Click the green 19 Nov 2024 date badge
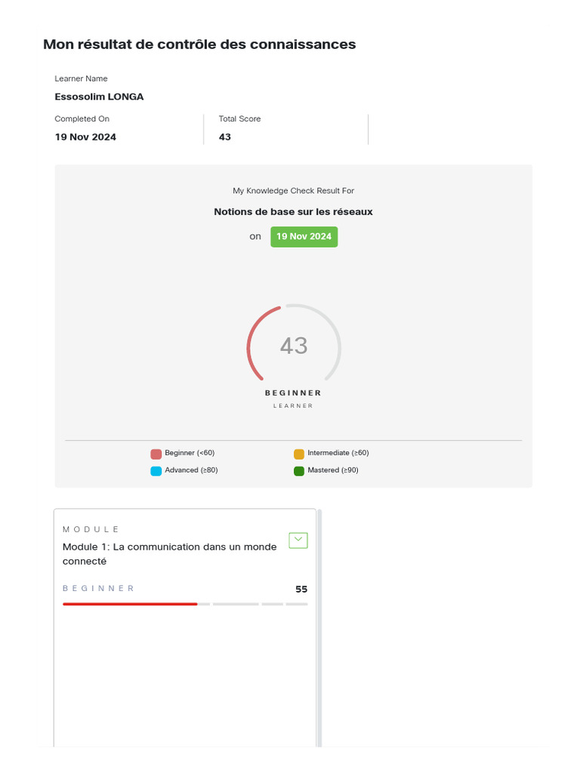580x773 pixels. (304, 236)
